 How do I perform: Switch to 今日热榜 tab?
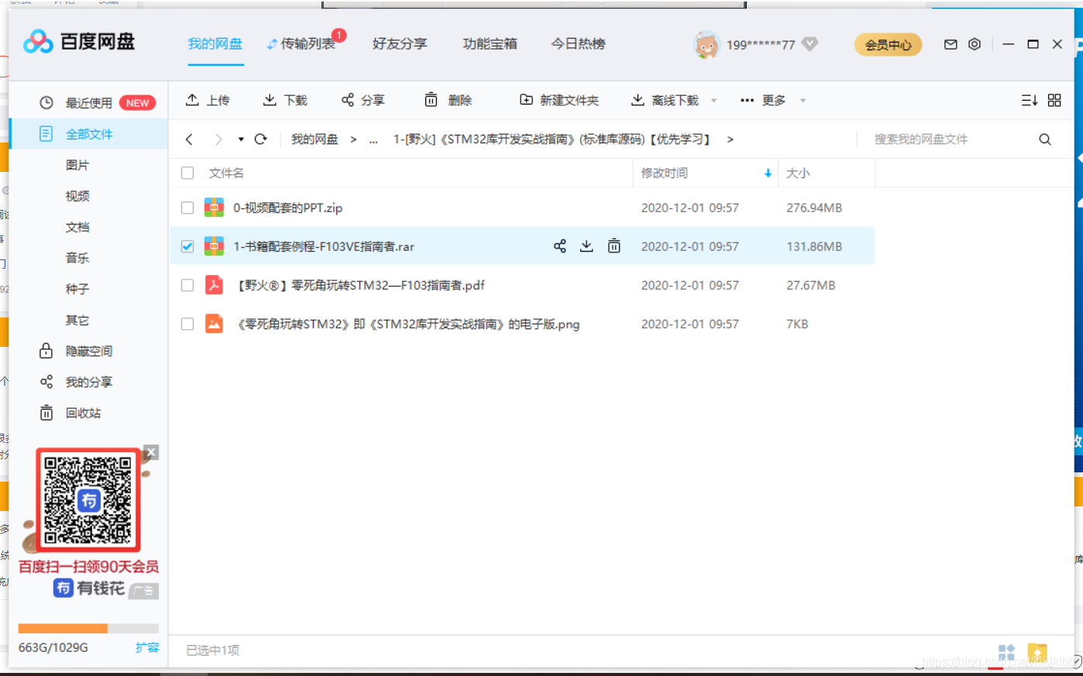point(578,44)
